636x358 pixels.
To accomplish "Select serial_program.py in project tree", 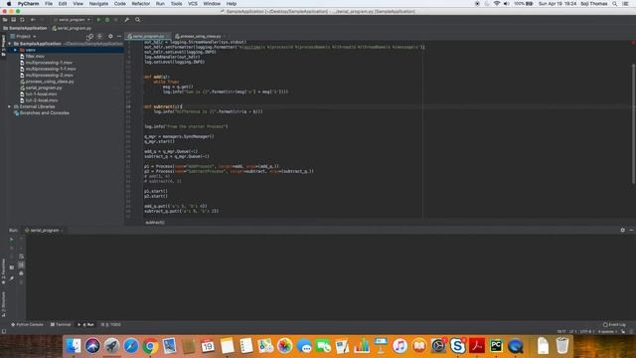I will [44, 88].
